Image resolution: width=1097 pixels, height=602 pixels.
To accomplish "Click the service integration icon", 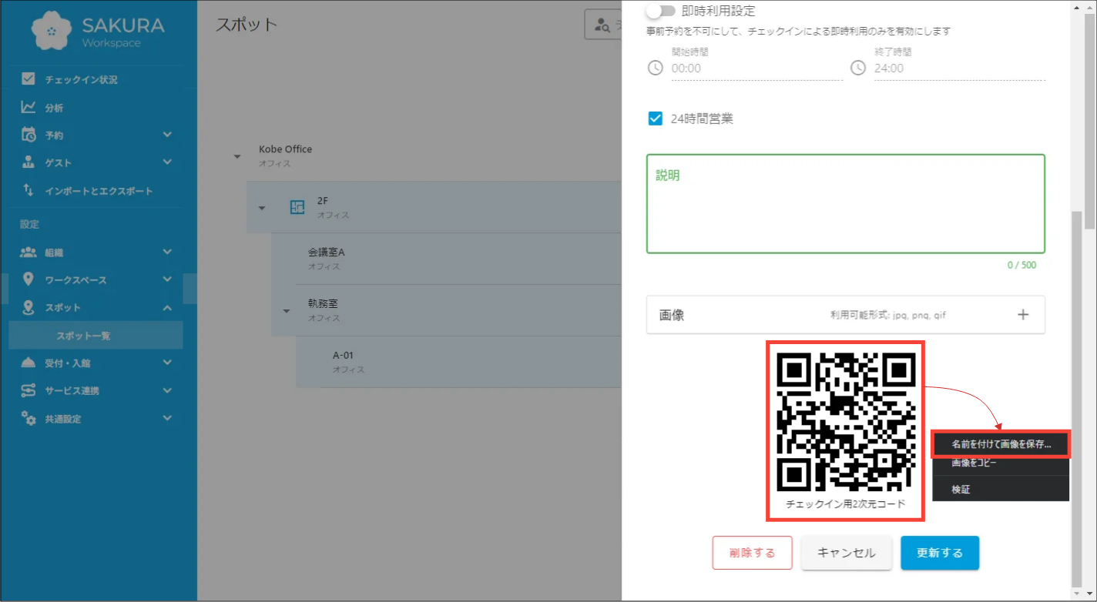I will pyautogui.click(x=29, y=390).
